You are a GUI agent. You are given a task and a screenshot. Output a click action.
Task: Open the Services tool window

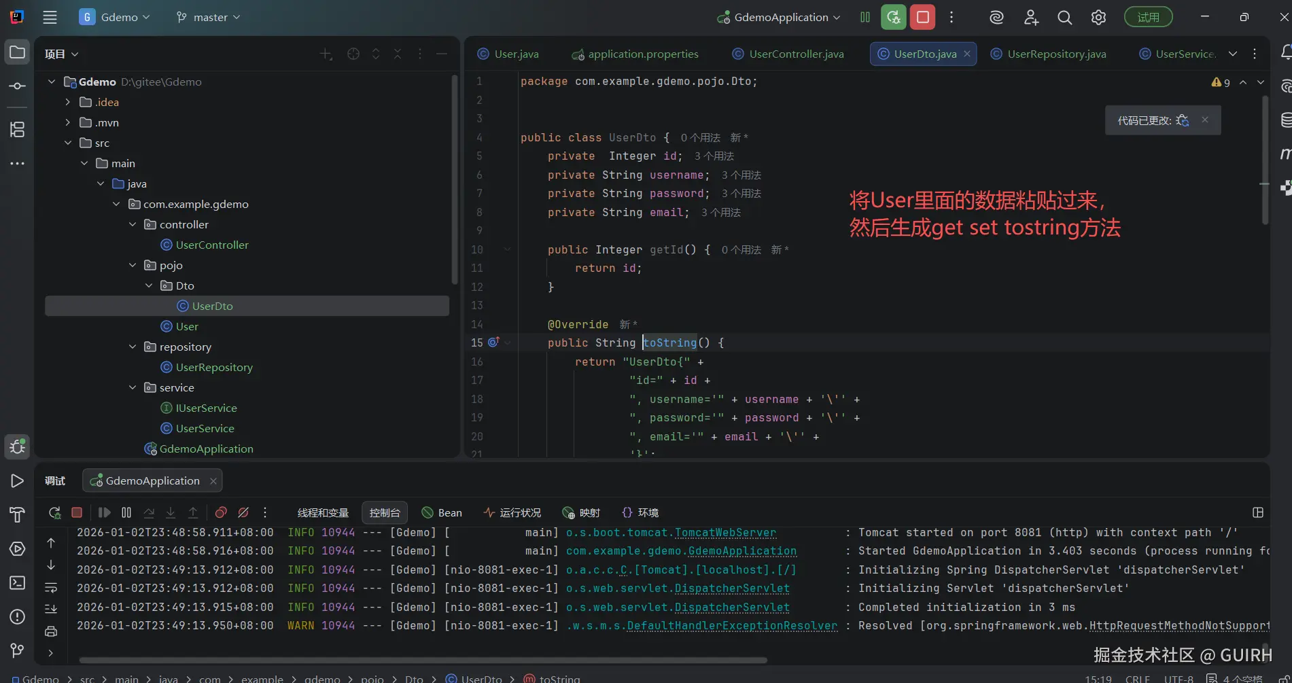click(x=18, y=548)
